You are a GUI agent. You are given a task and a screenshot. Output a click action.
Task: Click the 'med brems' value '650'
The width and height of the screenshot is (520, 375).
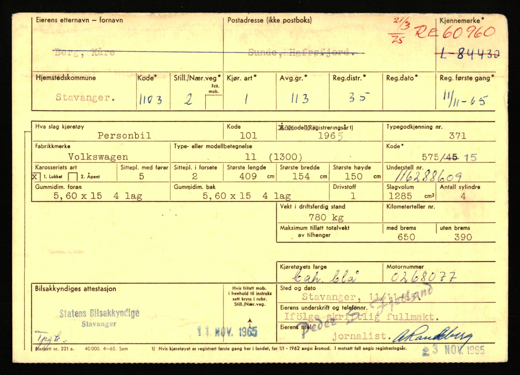[406, 237]
